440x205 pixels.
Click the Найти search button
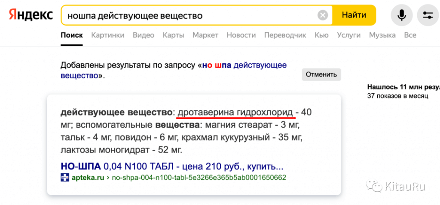[x=354, y=15]
